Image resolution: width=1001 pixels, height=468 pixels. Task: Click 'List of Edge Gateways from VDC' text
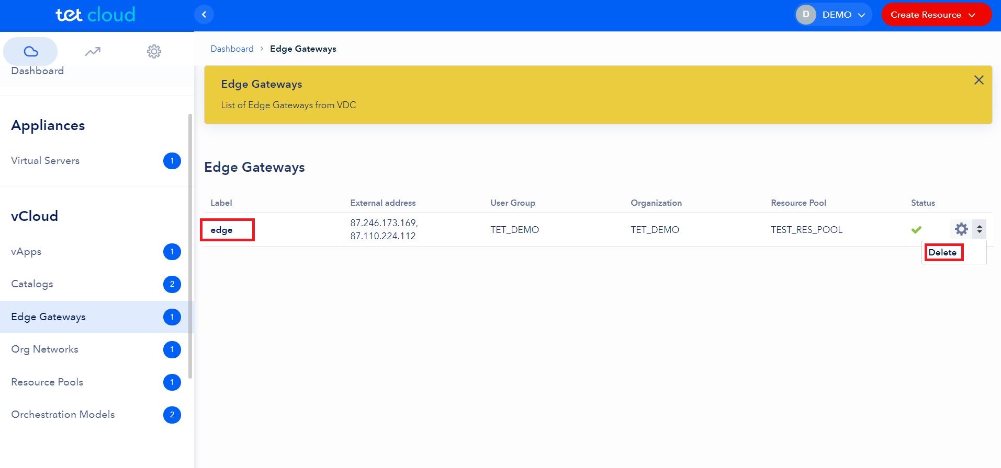[288, 105]
